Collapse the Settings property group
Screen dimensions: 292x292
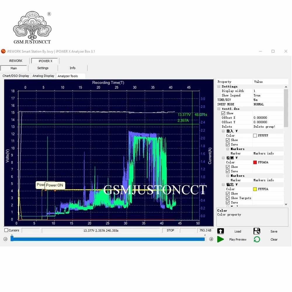pos(219,87)
